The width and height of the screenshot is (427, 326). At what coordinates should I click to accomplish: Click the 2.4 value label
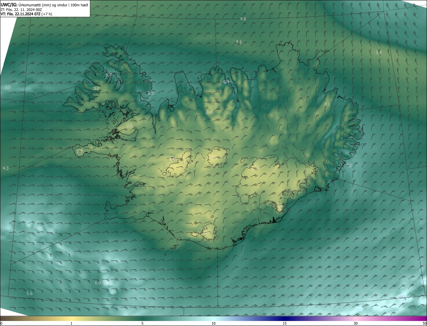click(209, 112)
